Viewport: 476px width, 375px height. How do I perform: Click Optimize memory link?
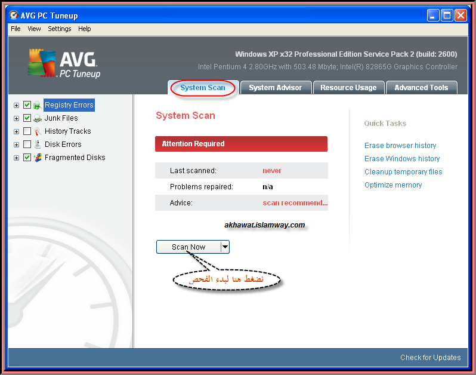(393, 185)
